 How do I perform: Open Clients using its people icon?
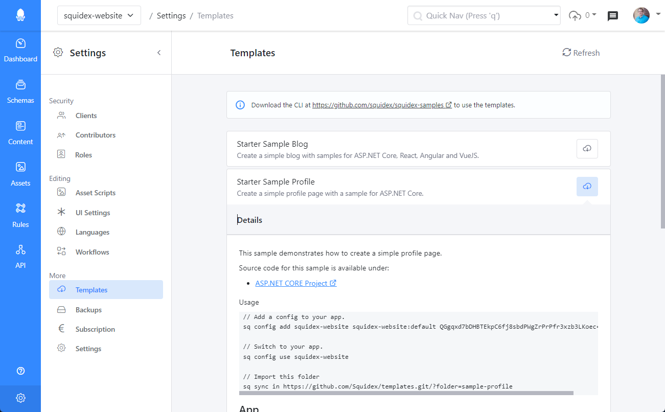[x=85, y=116]
